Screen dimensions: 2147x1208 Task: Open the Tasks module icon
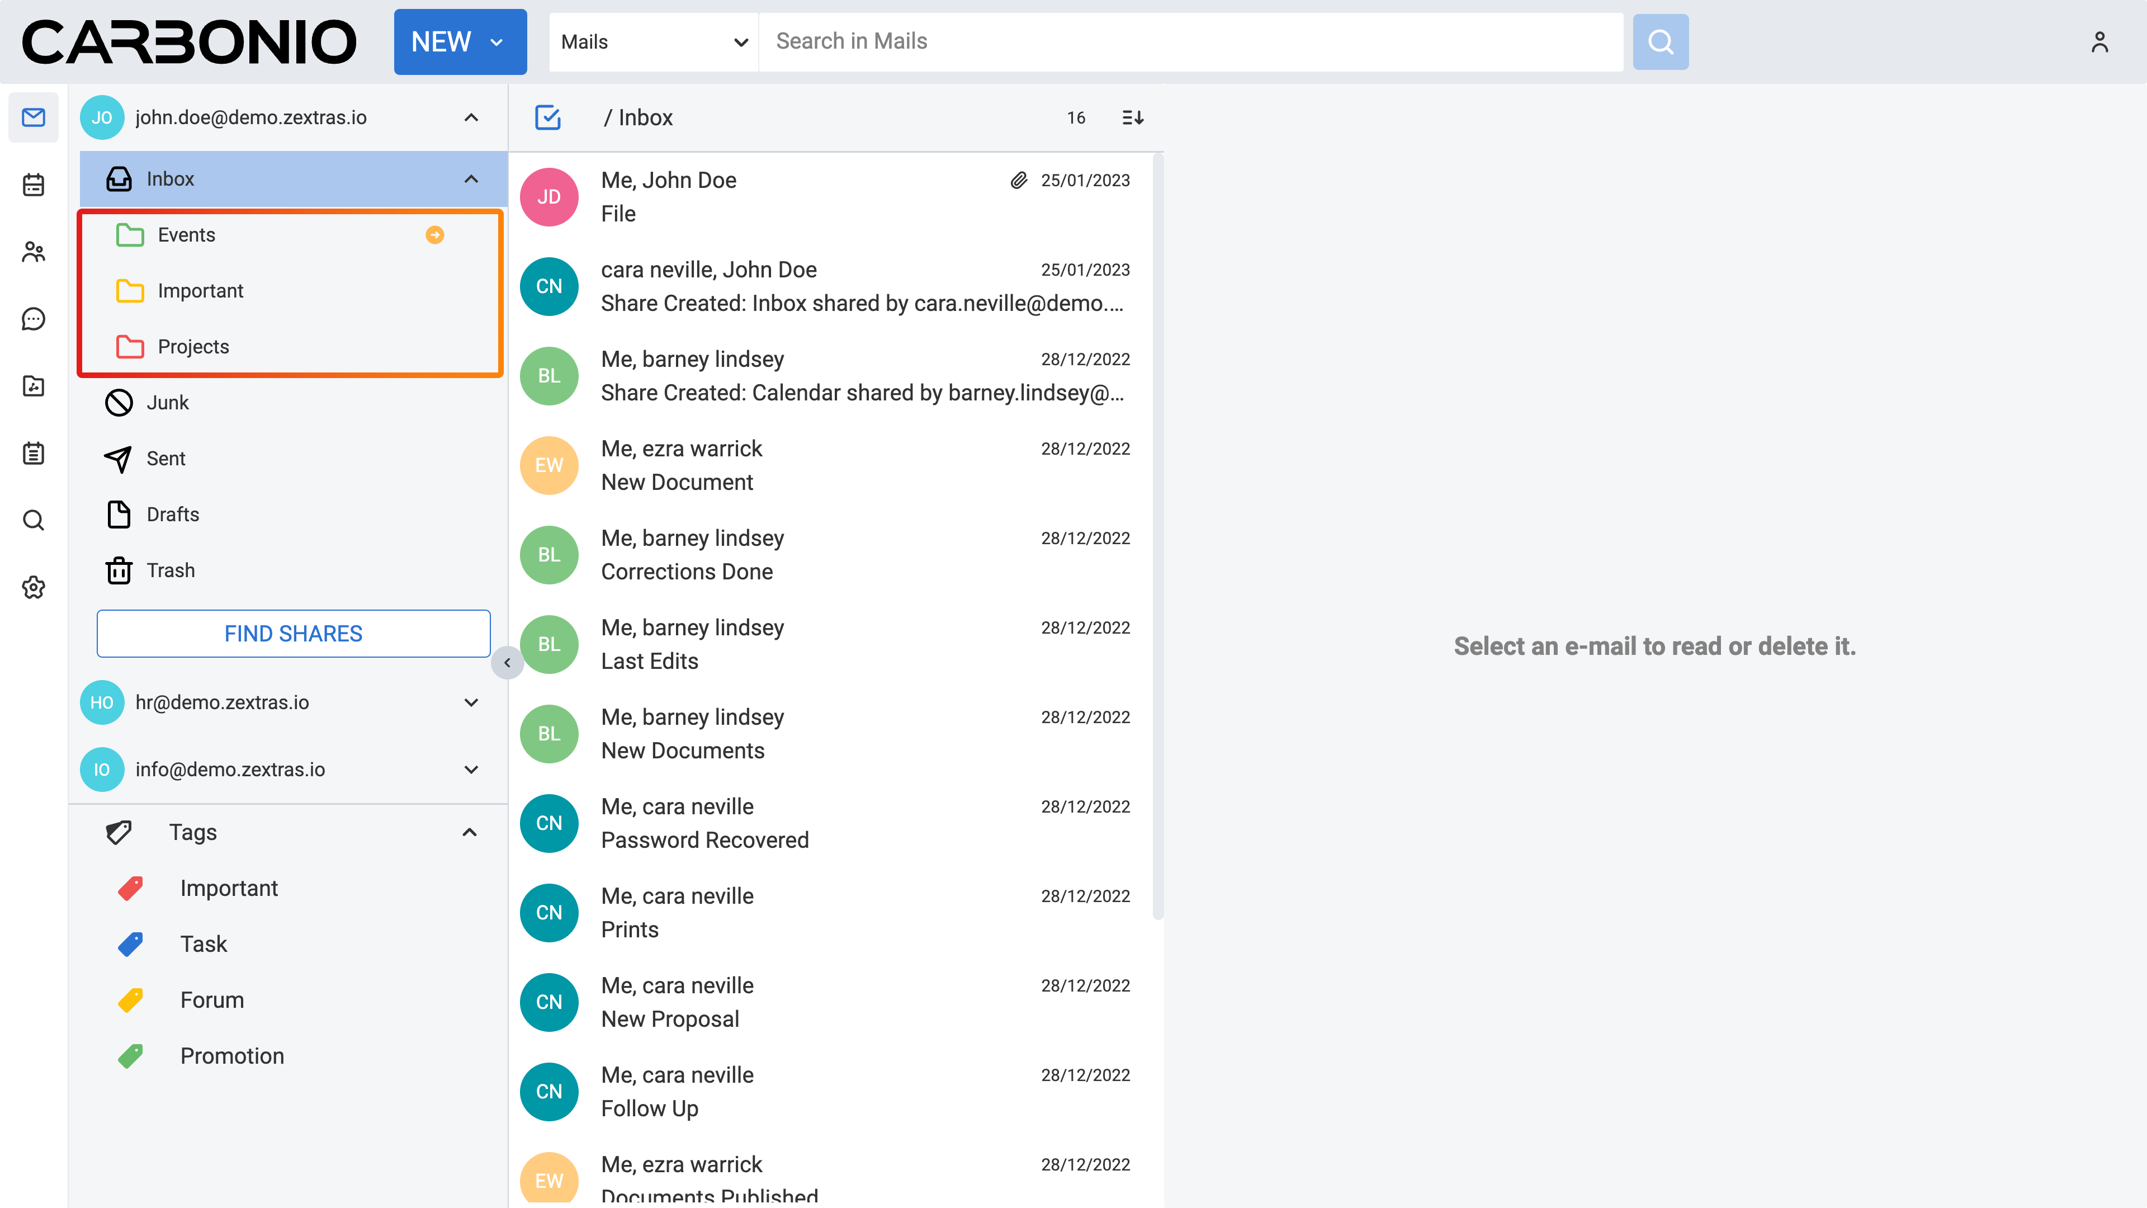34,454
